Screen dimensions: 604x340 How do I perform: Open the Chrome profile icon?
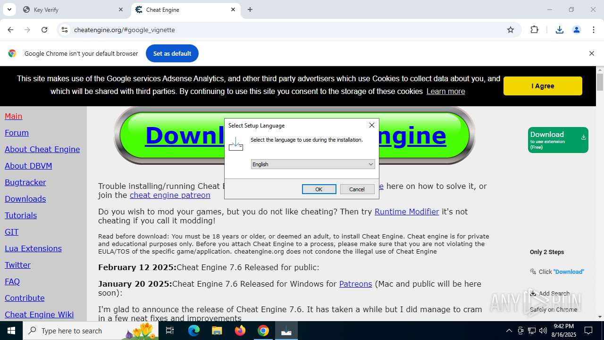[x=577, y=30]
